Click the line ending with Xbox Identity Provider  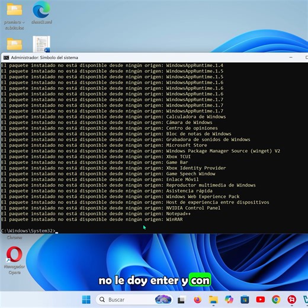[114, 168]
